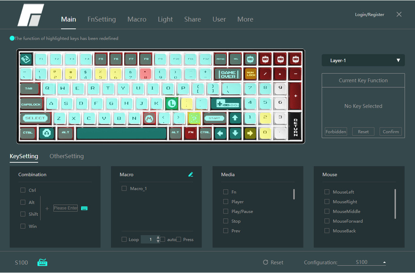Select the GAME OVER key on the keyboard
The height and width of the screenshot is (273, 415).
pos(228,74)
